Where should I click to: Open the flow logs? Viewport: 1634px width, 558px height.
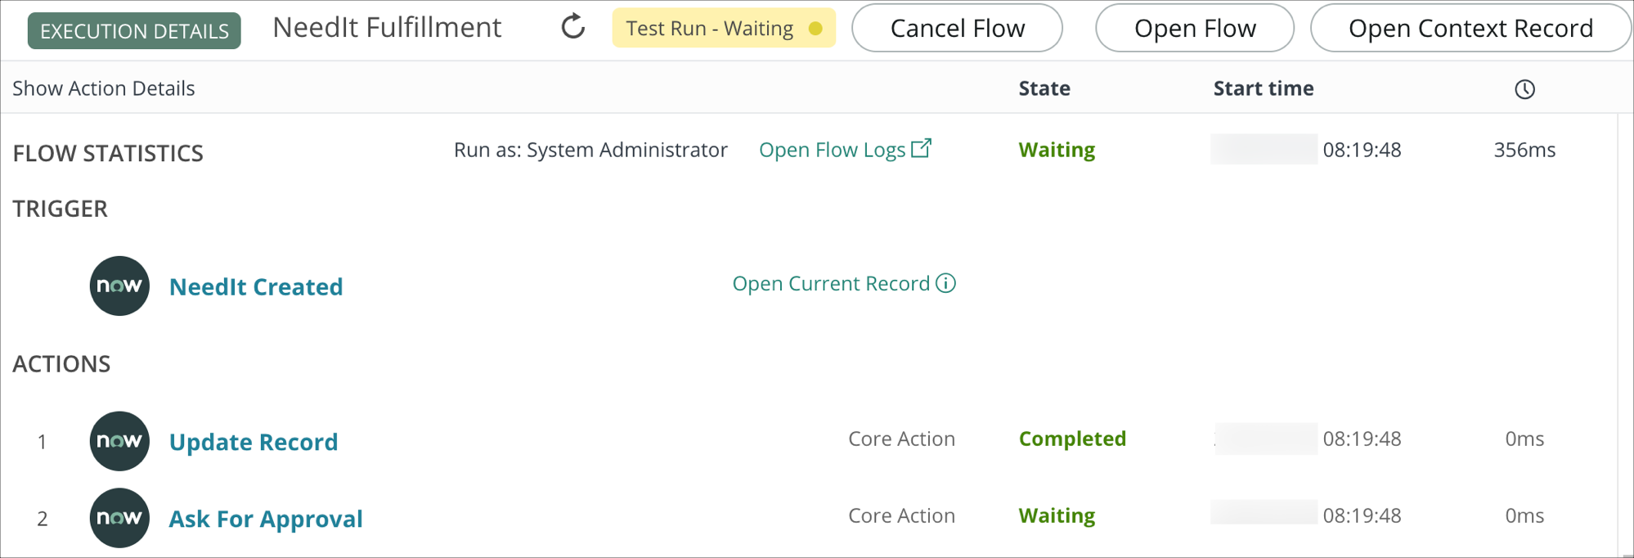(x=832, y=149)
